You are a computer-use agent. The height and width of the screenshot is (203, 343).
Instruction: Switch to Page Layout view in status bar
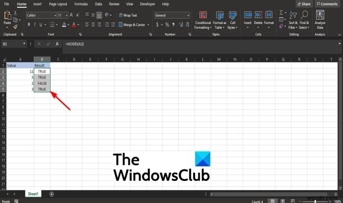coord(283,201)
